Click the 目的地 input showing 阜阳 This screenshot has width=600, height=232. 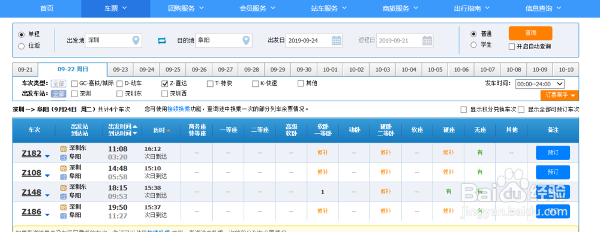[x=223, y=40]
